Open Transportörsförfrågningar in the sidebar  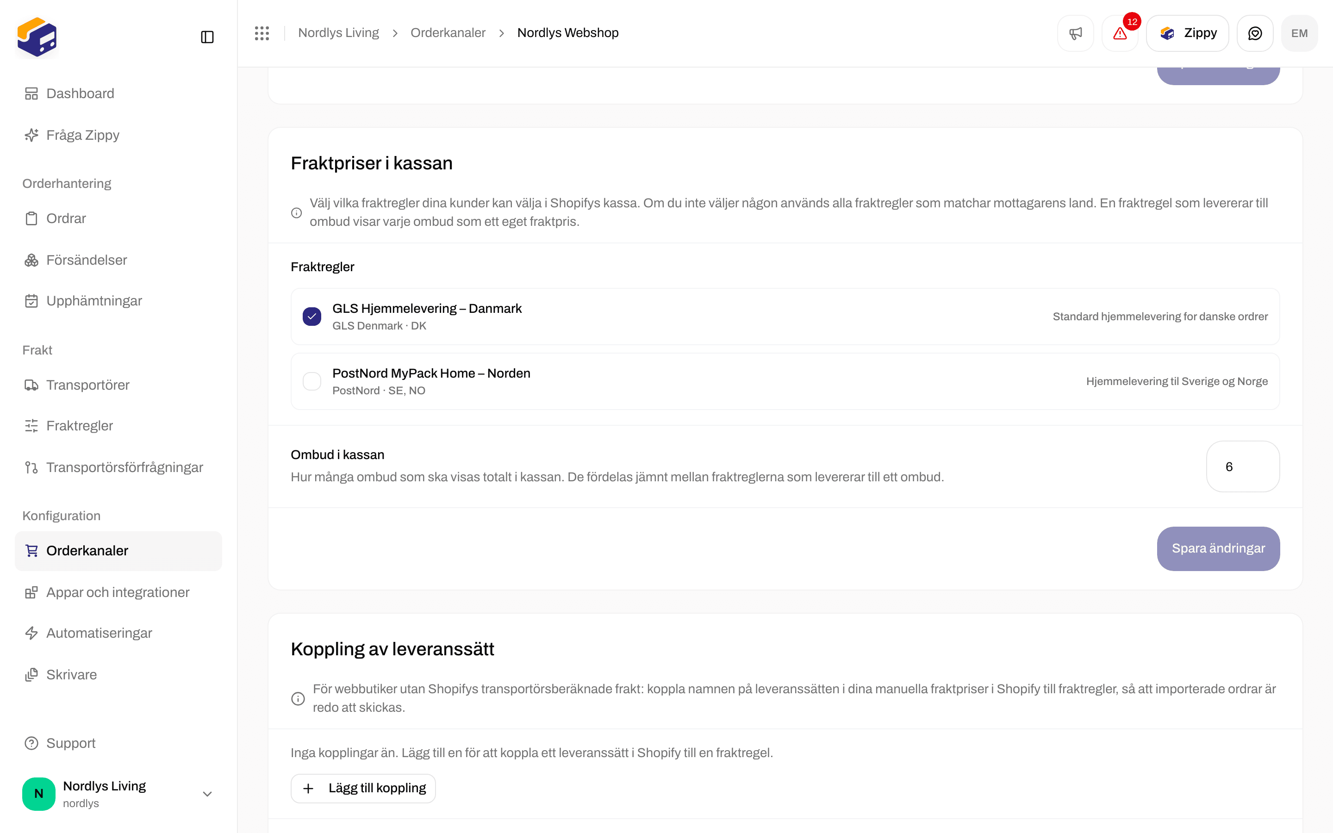118,467
